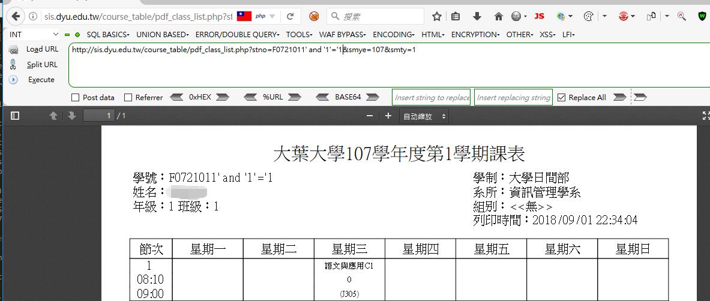The width and height of the screenshot is (710, 301).
Task: Open site information icon in address bar
Action: click(x=33, y=17)
